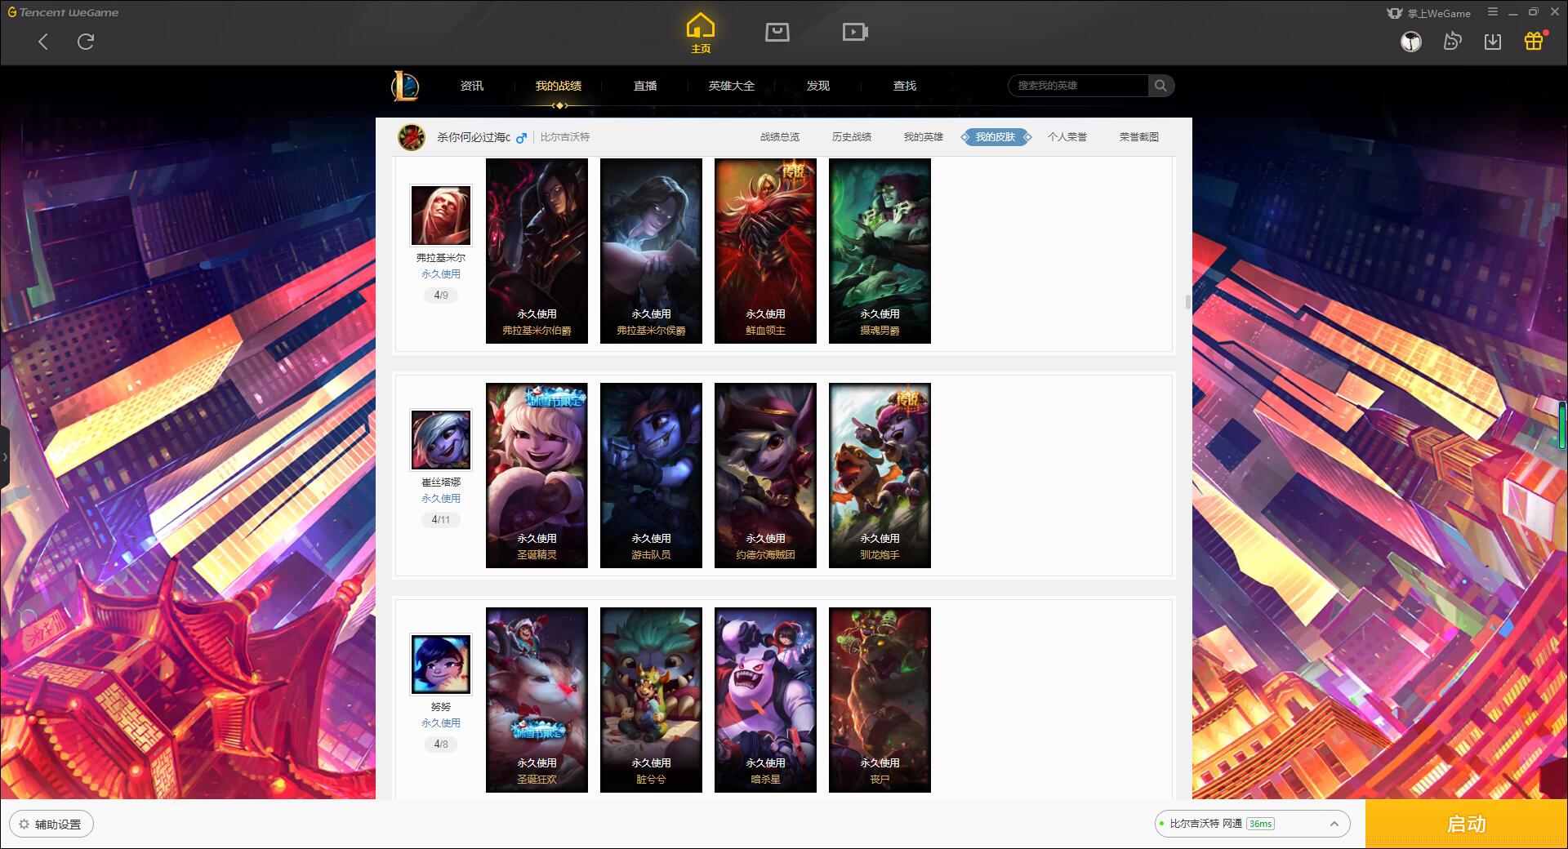The width and height of the screenshot is (1568, 849).
Task: Click the 启动 launch button
Action: (1466, 824)
